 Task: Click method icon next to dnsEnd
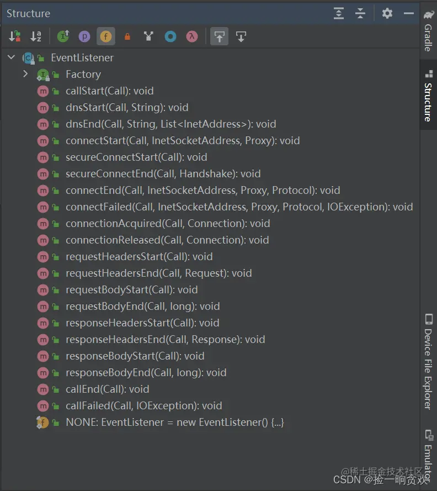point(43,124)
